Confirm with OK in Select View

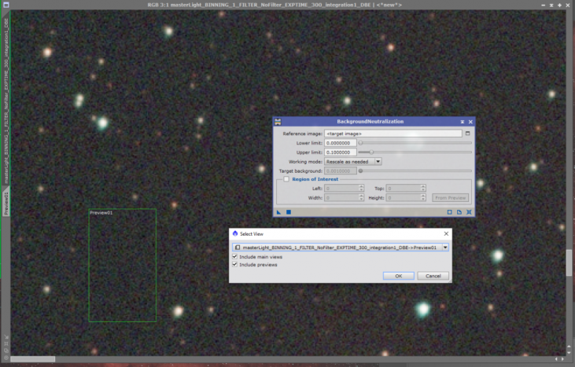click(399, 276)
